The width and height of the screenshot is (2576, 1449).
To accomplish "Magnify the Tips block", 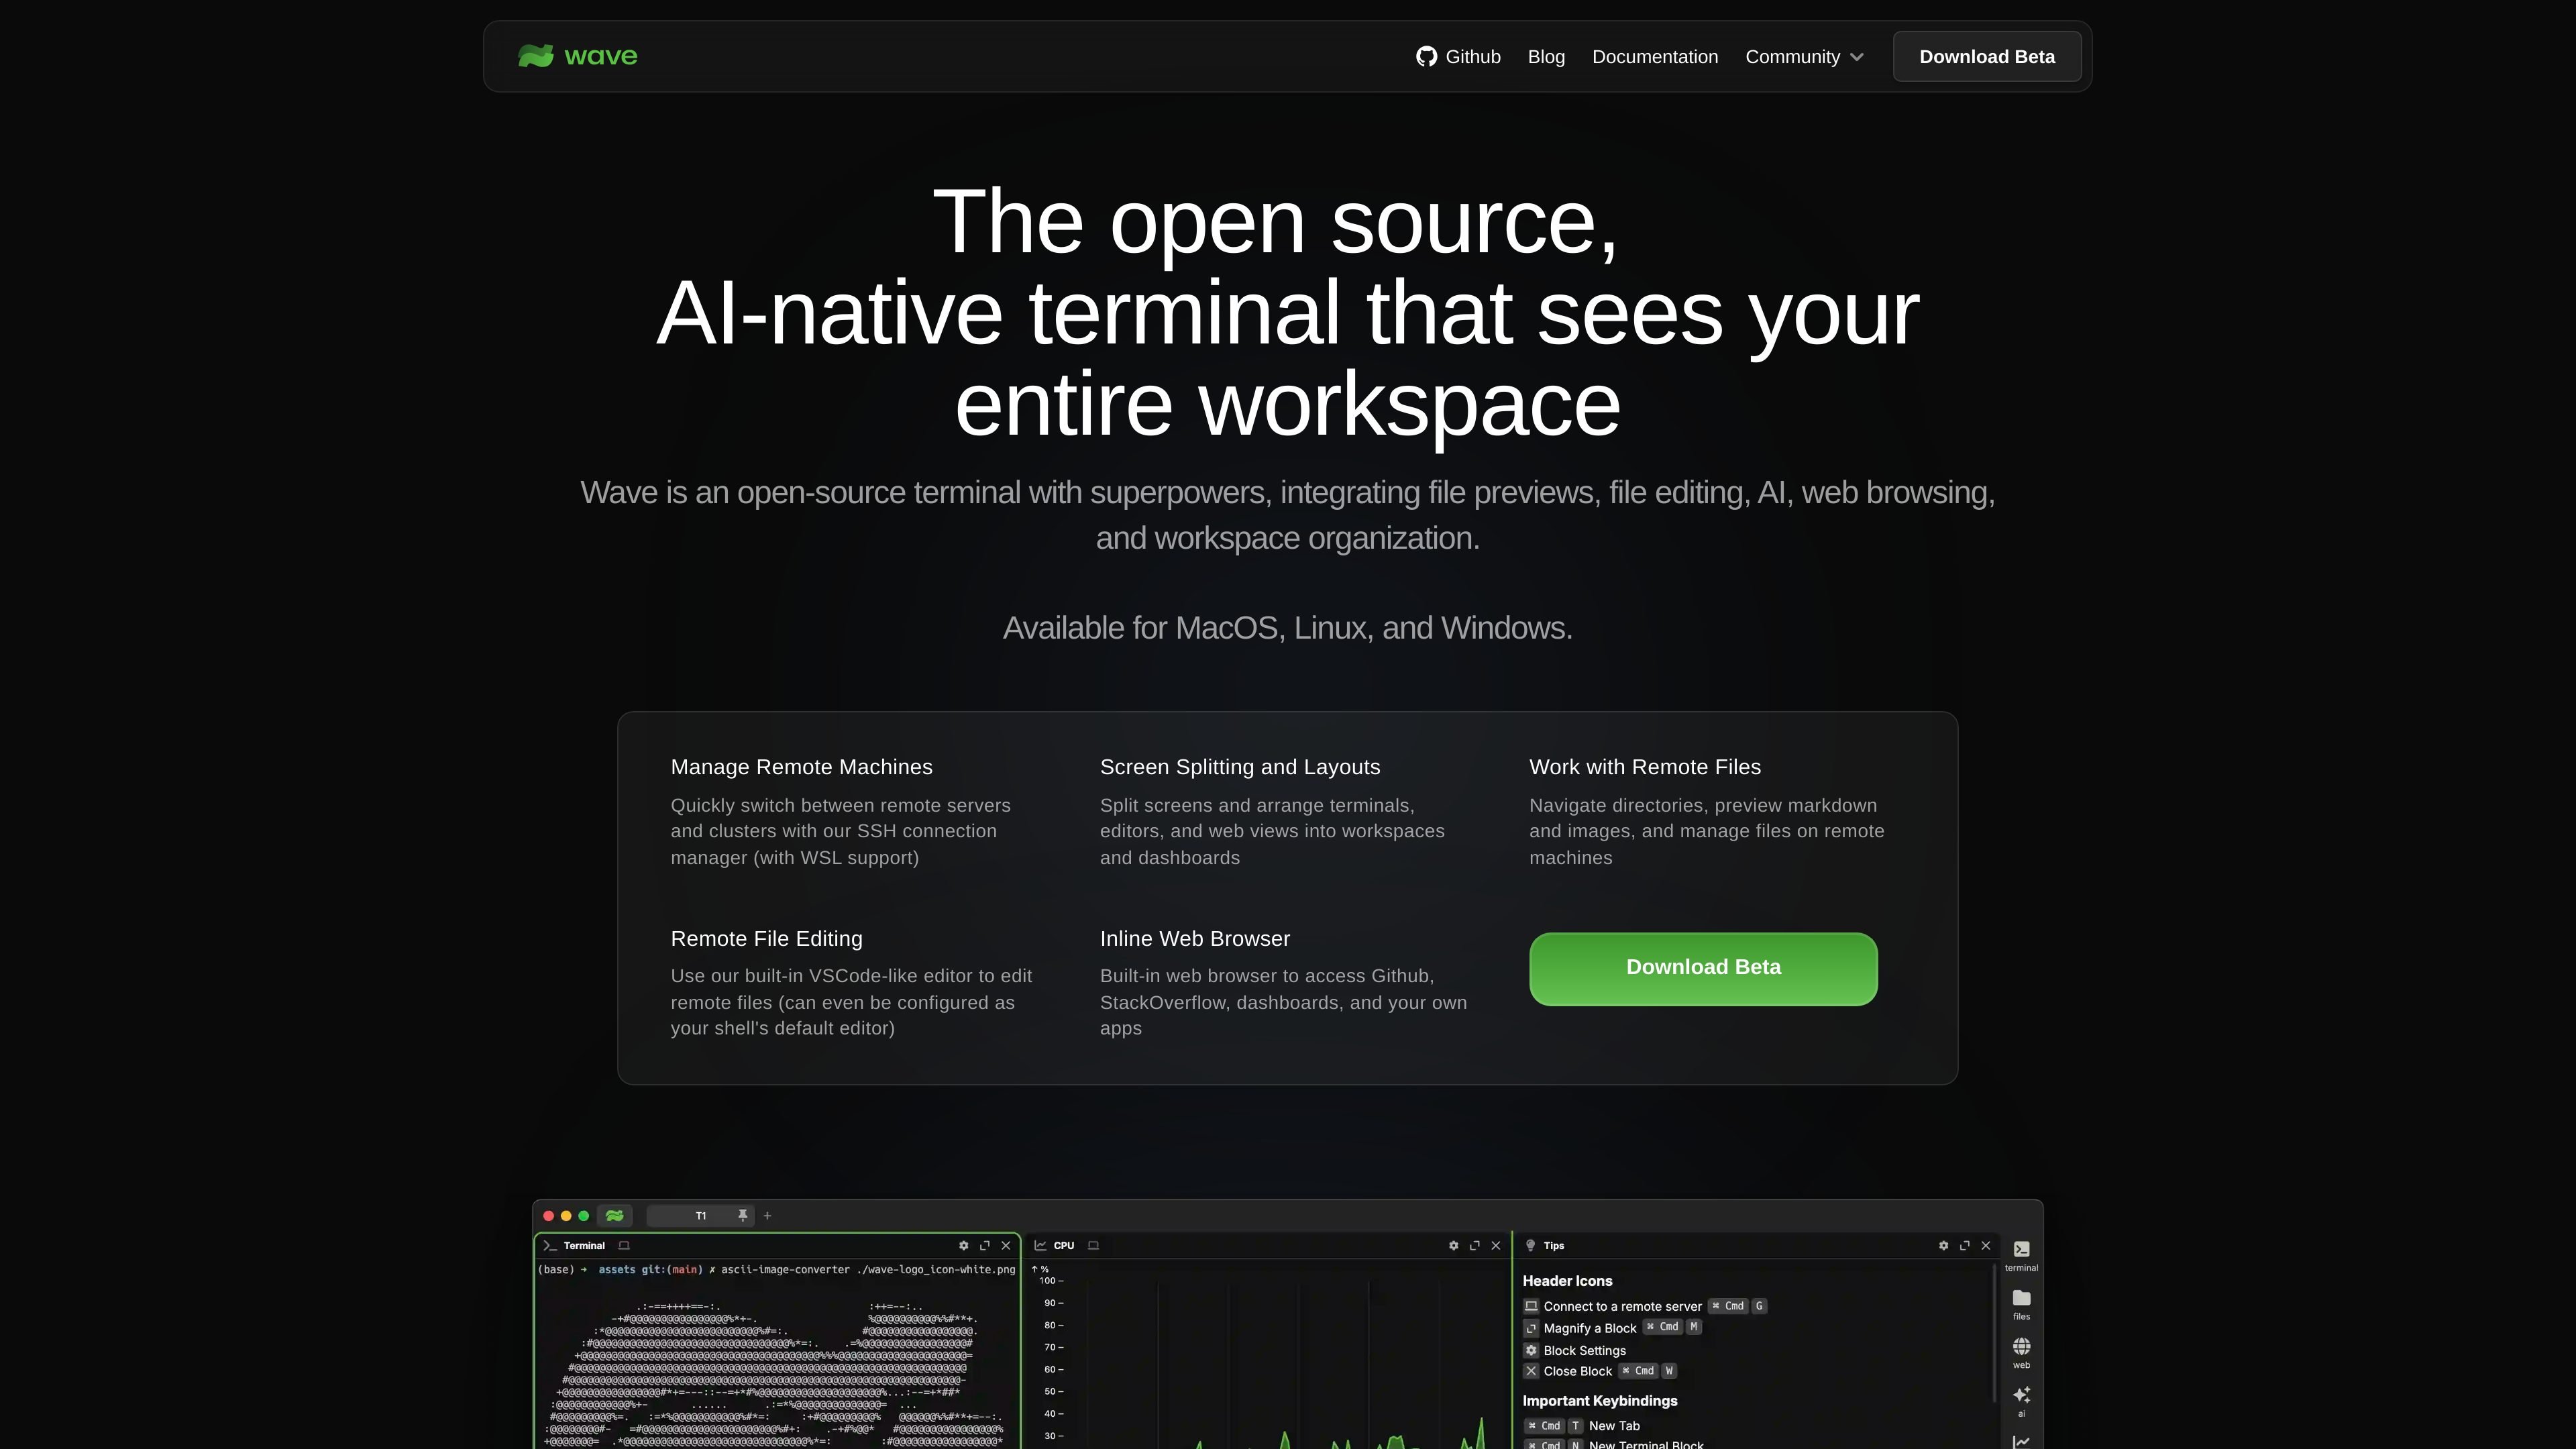I will pos(1965,1245).
